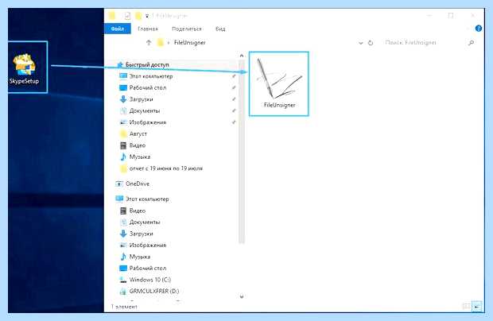Select the Этот компьютер root node
This screenshot has width=493, height=321.
coord(142,199)
